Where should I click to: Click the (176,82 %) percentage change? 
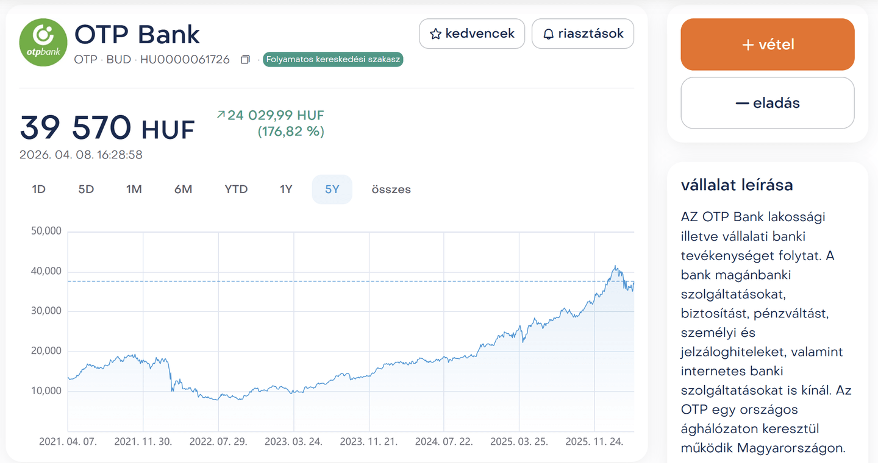(291, 131)
